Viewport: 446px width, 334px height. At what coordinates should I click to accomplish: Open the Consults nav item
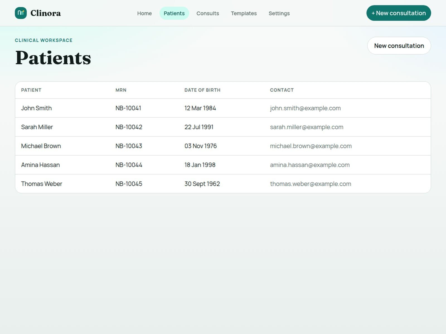[x=208, y=13]
